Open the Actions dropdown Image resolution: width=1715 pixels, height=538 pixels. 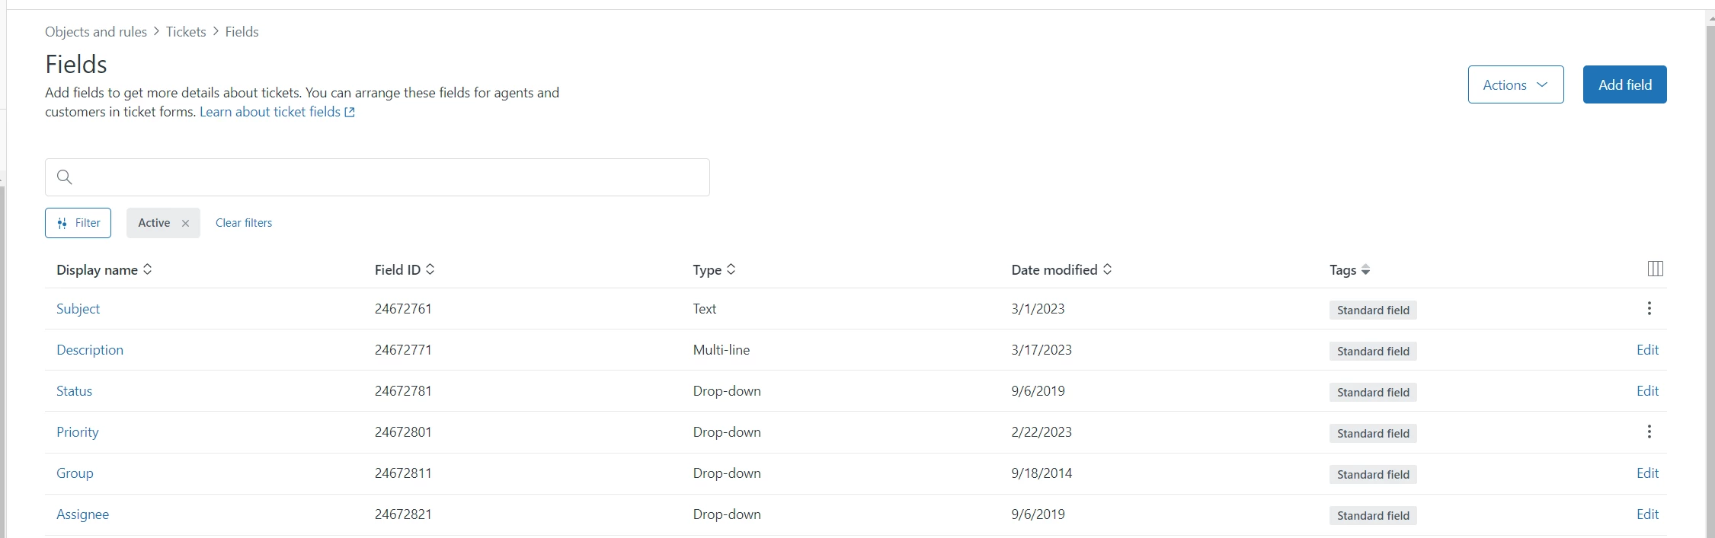[x=1515, y=84]
